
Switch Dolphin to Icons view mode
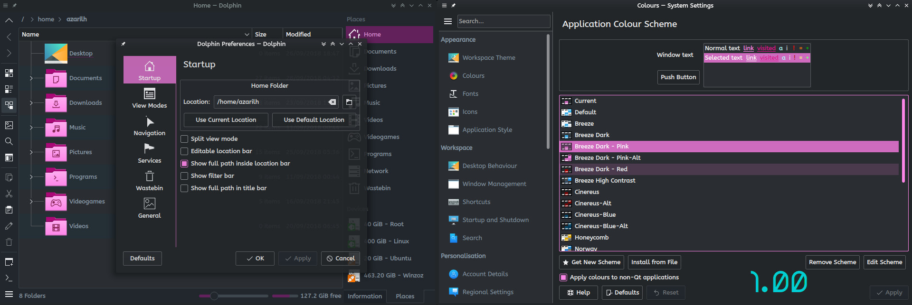coord(9,73)
